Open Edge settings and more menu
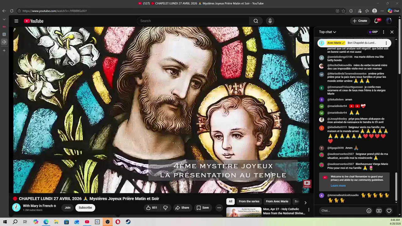Viewport: 402px width, 226px height. 382,11
